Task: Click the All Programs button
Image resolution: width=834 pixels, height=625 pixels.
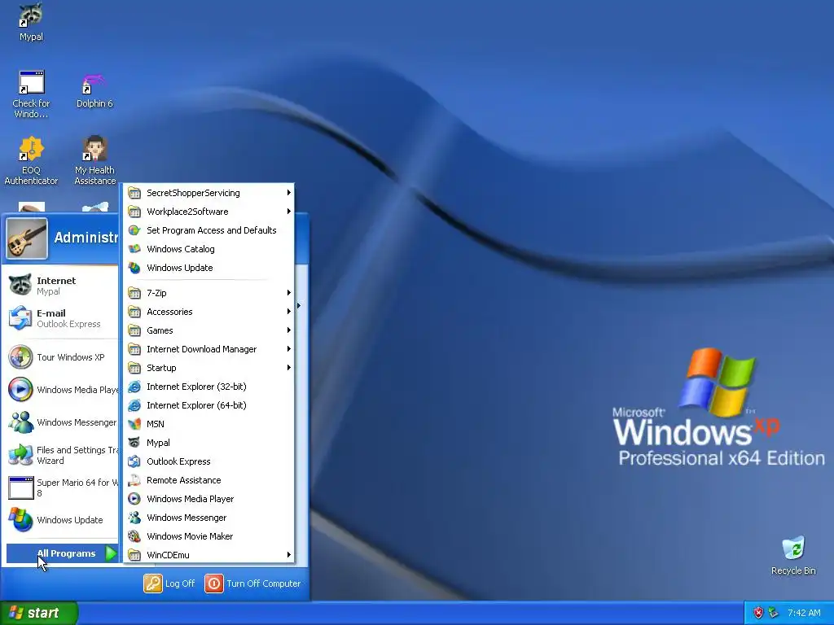Action: [62, 553]
